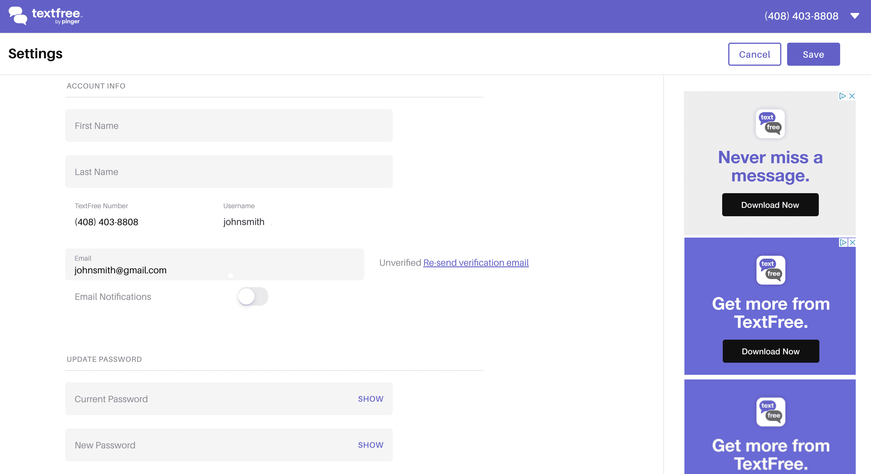871x474 pixels.
Task: Open the account dropdown beside the phone number
Action: pyautogui.click(x=855, y=16)
